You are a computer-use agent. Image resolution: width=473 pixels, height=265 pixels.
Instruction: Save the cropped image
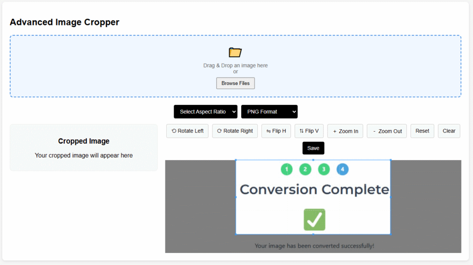tap(313, 148)
